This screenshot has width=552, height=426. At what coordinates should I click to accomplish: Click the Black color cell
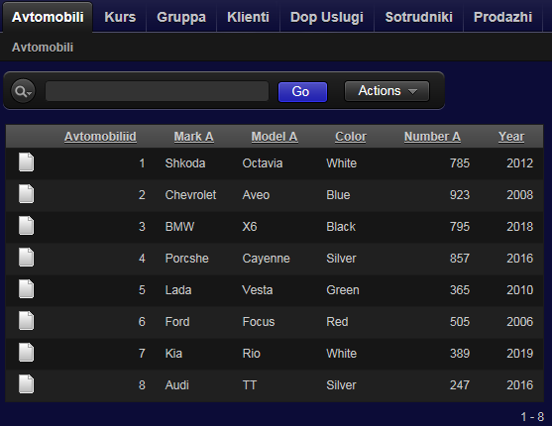tap(341, 227)
